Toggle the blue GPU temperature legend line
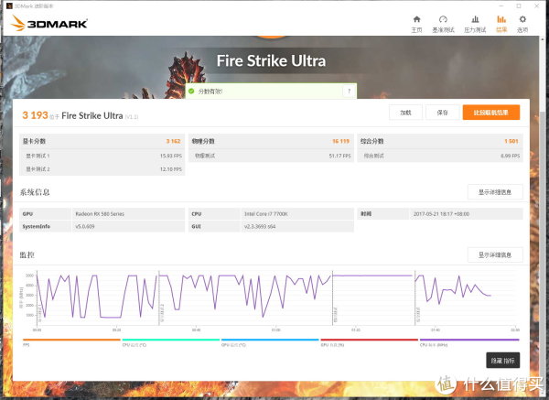Viewport: 549px width, 400px height. pyautogui.click(x=270, y=340)
